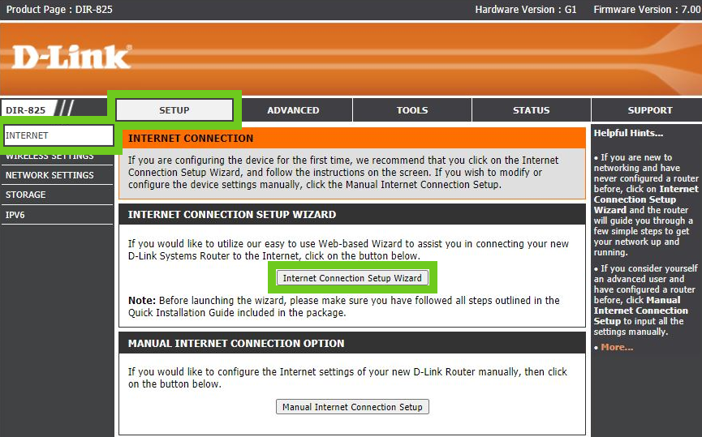
Task: Open the STATUS tab
Action: pos(532,110)
